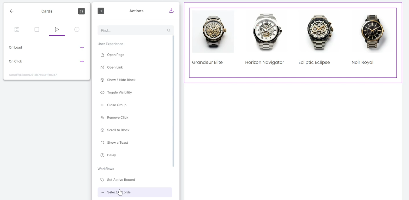The height and width of the screenshot is (200, 409).
Task: Click the Scroll to Block cube icon
Action: pyautogui.click(x=102, y=130)
